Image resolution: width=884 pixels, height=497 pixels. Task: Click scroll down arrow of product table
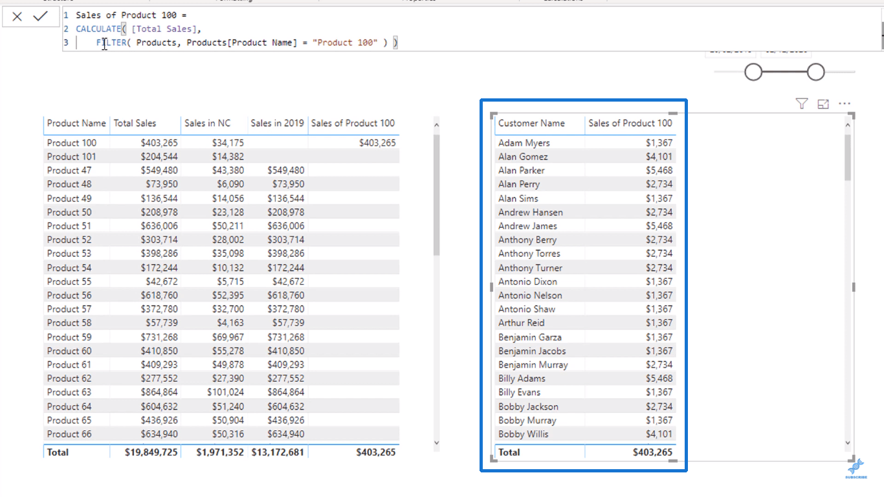pyautogui.click(x=436, y=443)
